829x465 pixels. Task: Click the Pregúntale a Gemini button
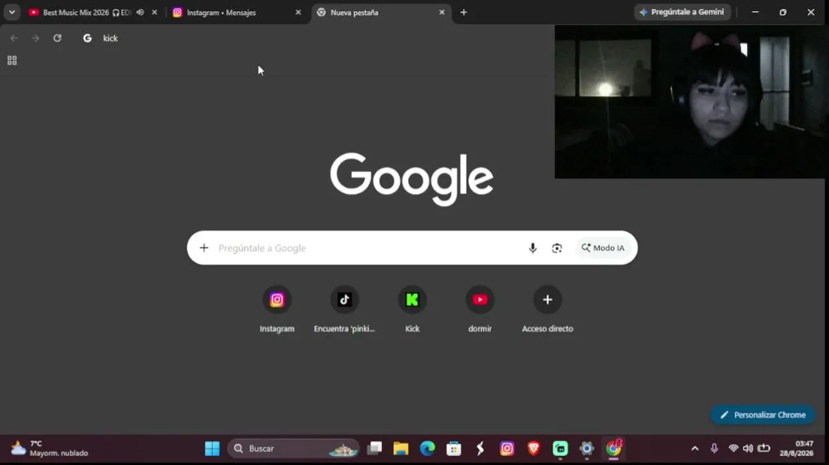click(682, 12)
